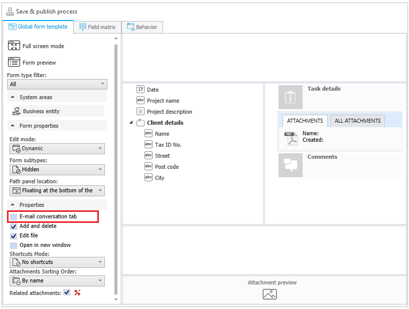The image size is (409, 309).
Task: Select the Project name field label
Action: pos(163,101)
